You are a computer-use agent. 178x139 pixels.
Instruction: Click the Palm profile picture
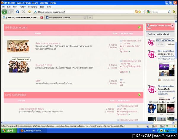(161, 108)
